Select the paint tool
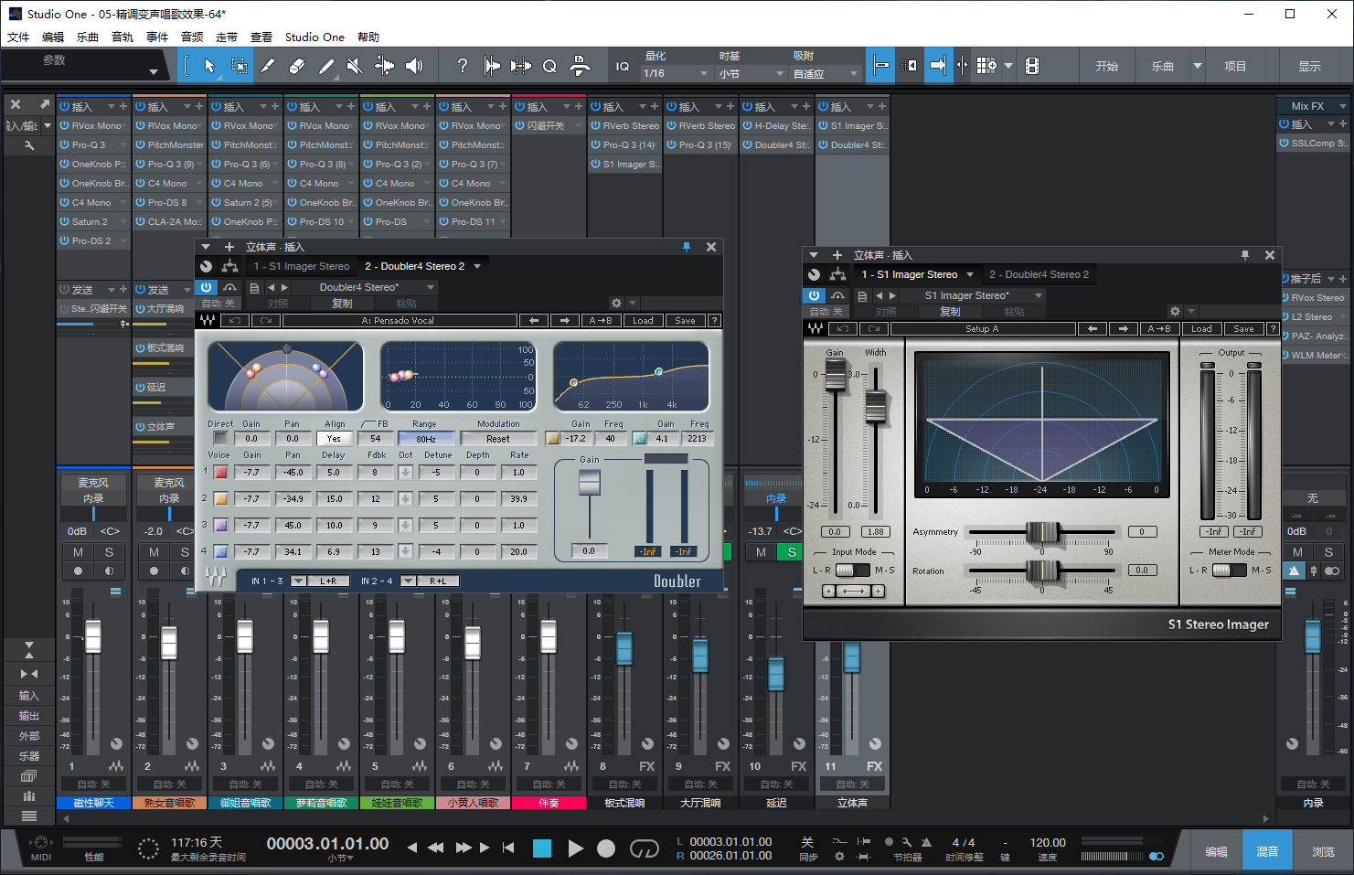 (x=326, y=65)
